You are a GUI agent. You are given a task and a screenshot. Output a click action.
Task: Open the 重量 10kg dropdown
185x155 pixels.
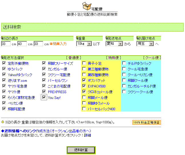89,44
